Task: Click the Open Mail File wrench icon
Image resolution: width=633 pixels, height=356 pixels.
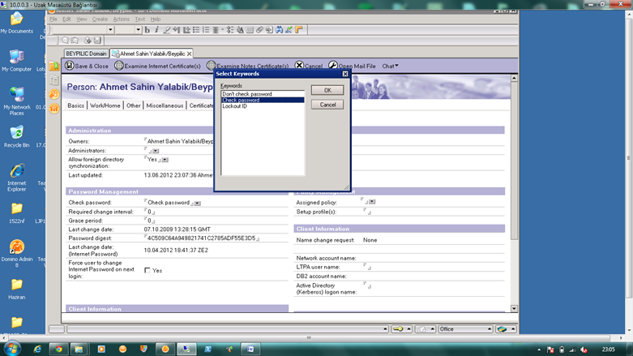Action: (332, 66)
